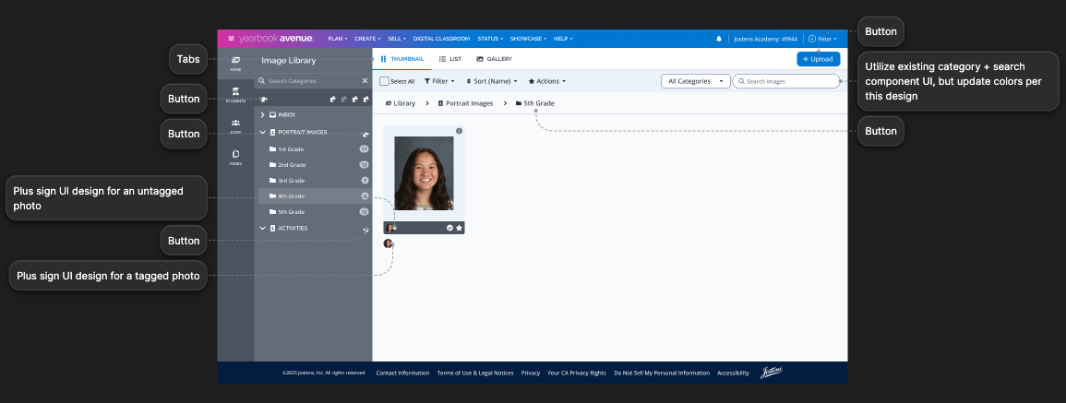This screenshot has width=1066, height=403.
Task: Open the Actions dropdown
Action: [546, 81]
